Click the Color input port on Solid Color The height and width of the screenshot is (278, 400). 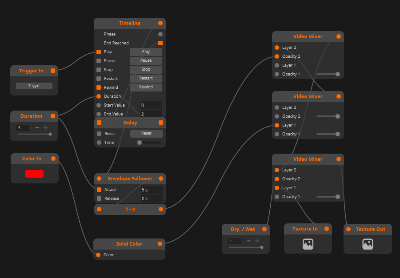[98, 255]
